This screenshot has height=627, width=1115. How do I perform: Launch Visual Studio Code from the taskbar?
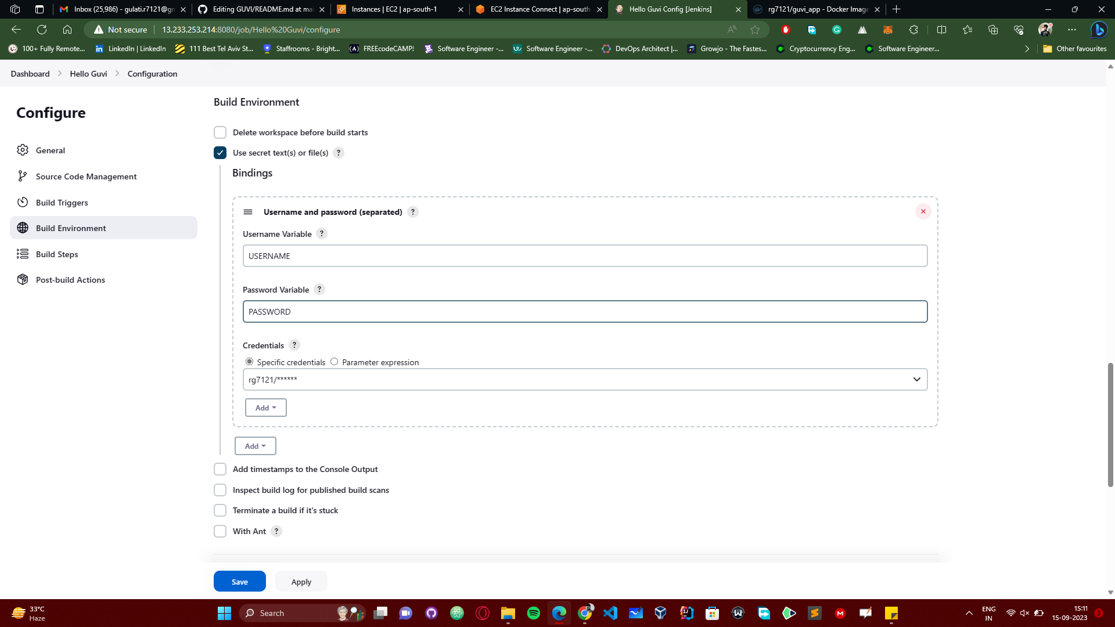610,612
